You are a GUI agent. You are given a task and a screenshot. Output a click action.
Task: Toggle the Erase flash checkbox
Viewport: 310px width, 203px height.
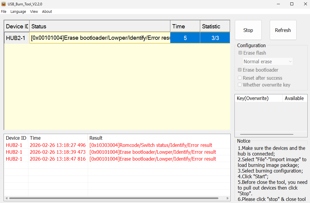(x=240, y=53)
